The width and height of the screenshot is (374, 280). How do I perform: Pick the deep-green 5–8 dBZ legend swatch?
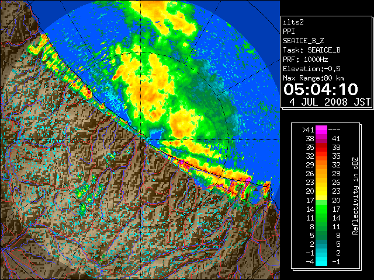pos(321,235)
